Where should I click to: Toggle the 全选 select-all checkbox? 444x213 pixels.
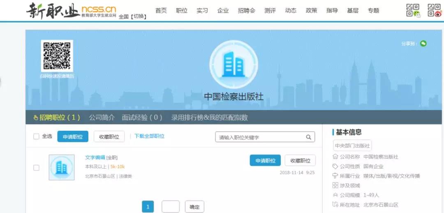coord(36,137)
